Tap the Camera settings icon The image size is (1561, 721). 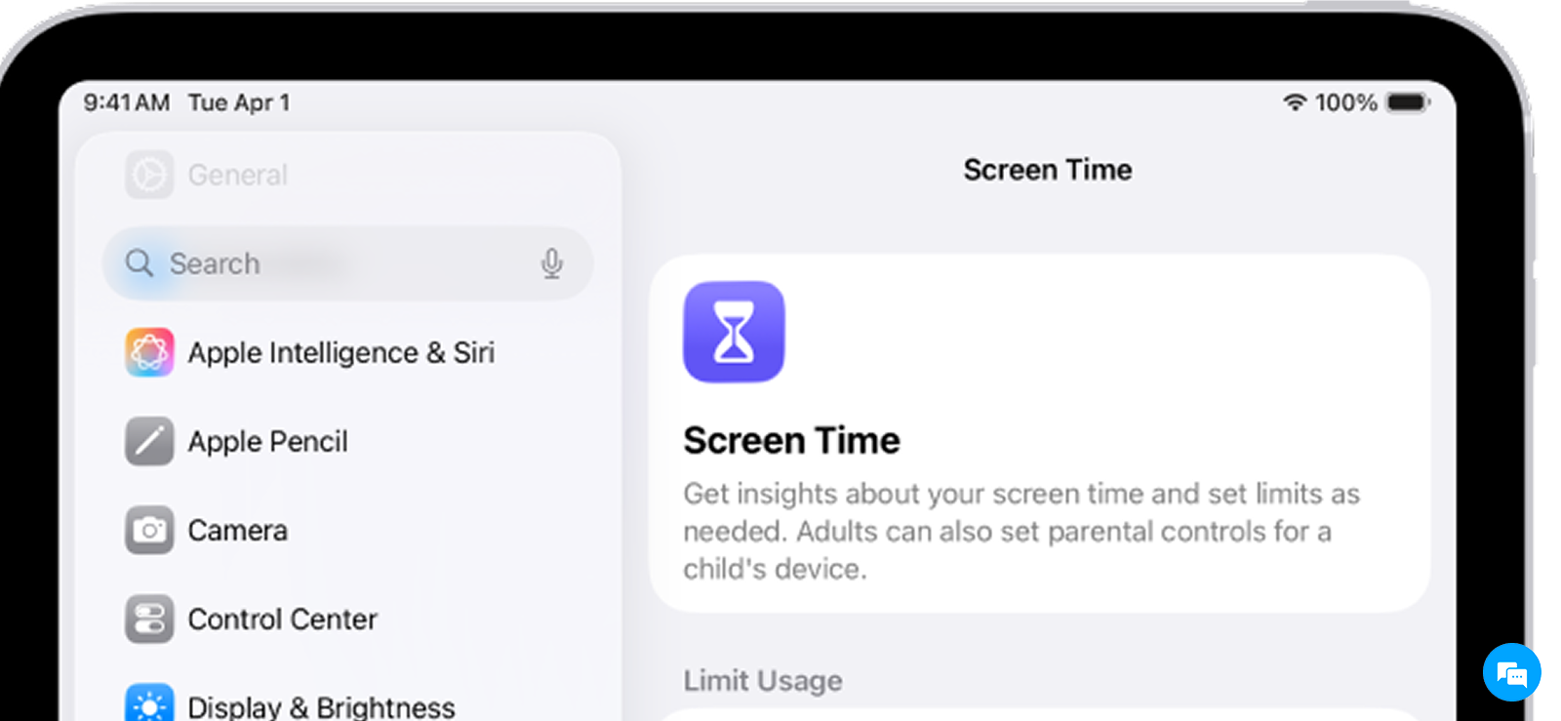click(149, 530)
